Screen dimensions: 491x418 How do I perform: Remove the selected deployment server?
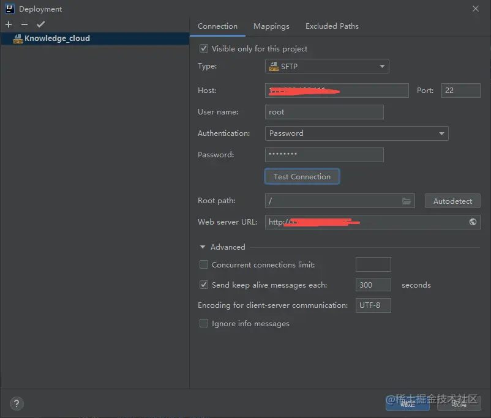click(24, 24)
